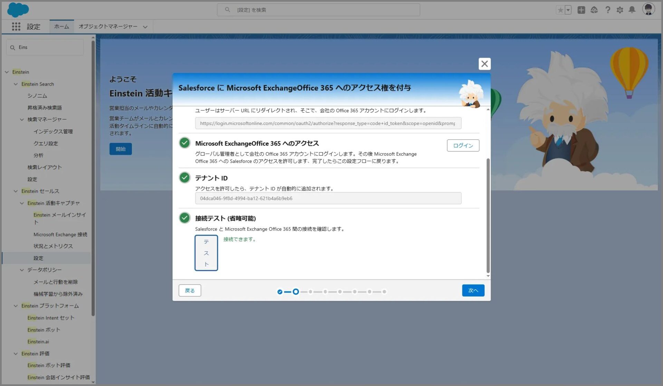
Task: Select the last progress indicator dot
Action: tap(384, 292)
